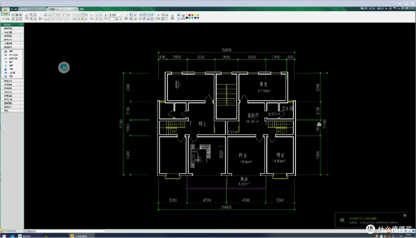Select the 卫生间 room label
Viewport: 416px width, 238px height.
[x=287, y=108]
